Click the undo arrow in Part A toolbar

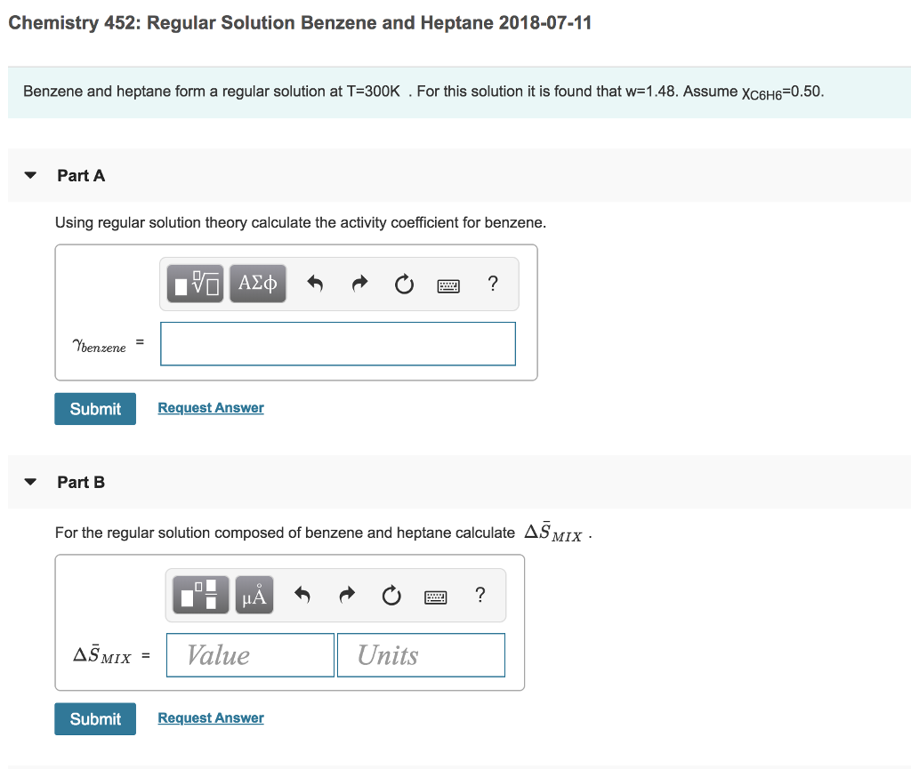pyautogui.click(x=315, y=284)
